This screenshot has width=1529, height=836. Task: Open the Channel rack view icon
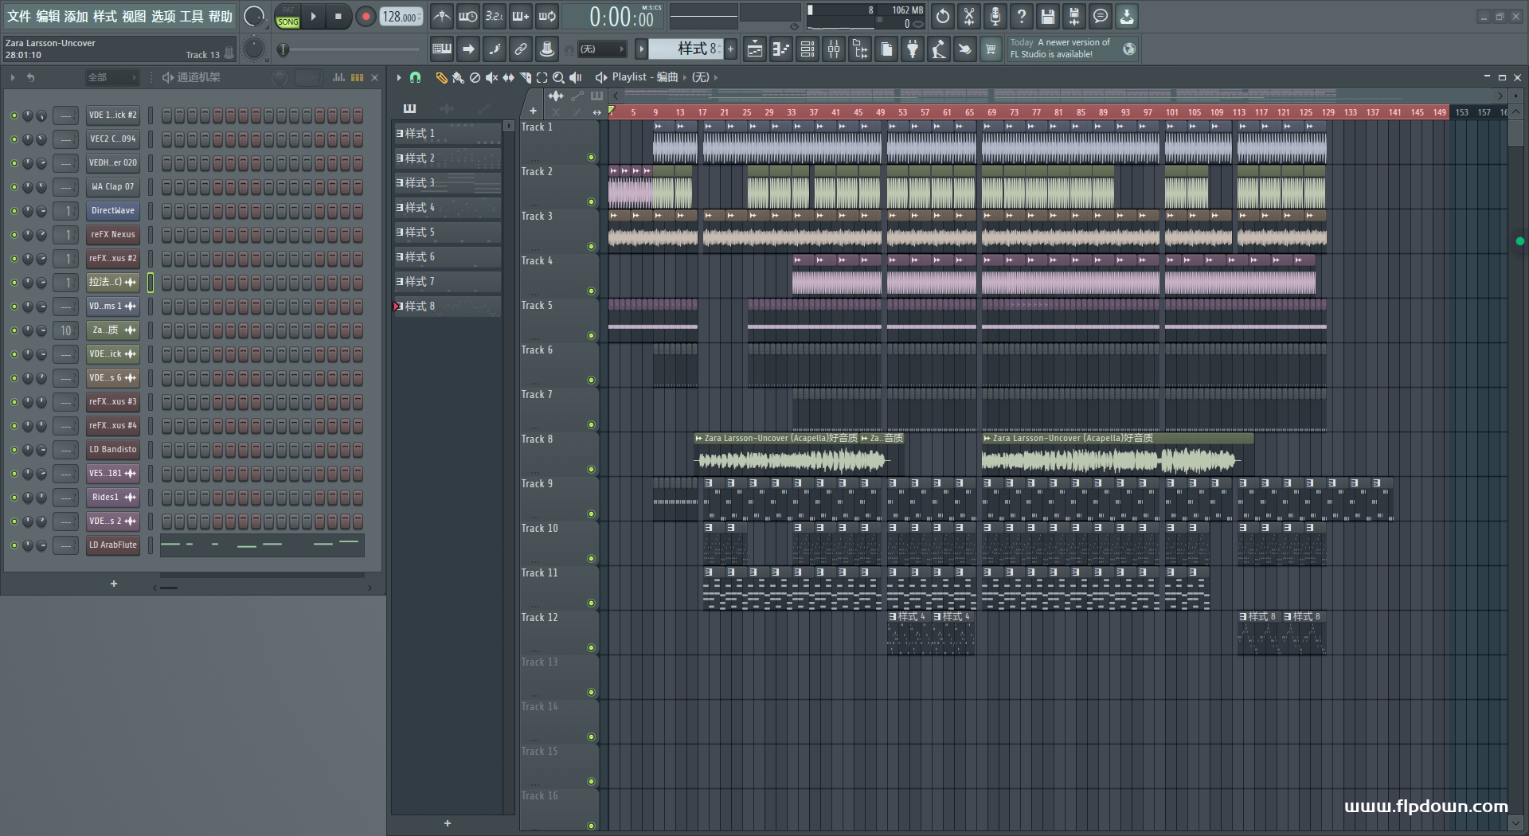point(808,49)
